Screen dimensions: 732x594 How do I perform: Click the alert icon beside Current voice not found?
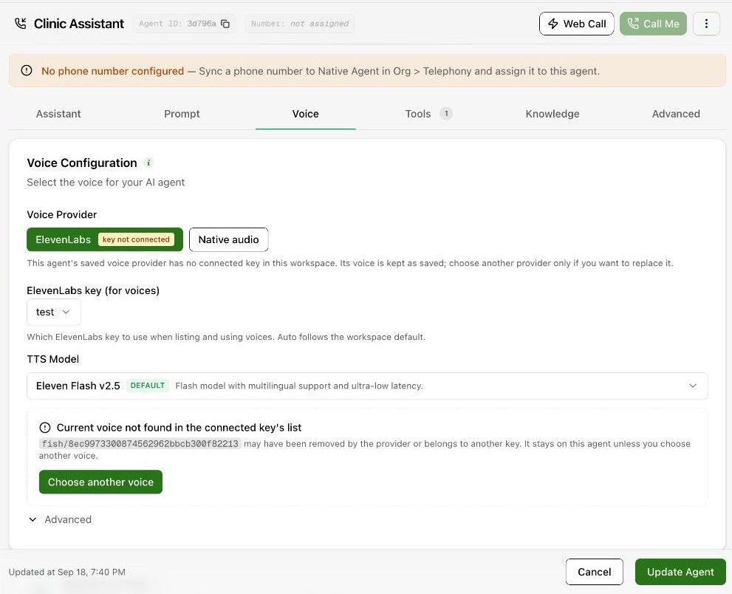tap(45, 427)
